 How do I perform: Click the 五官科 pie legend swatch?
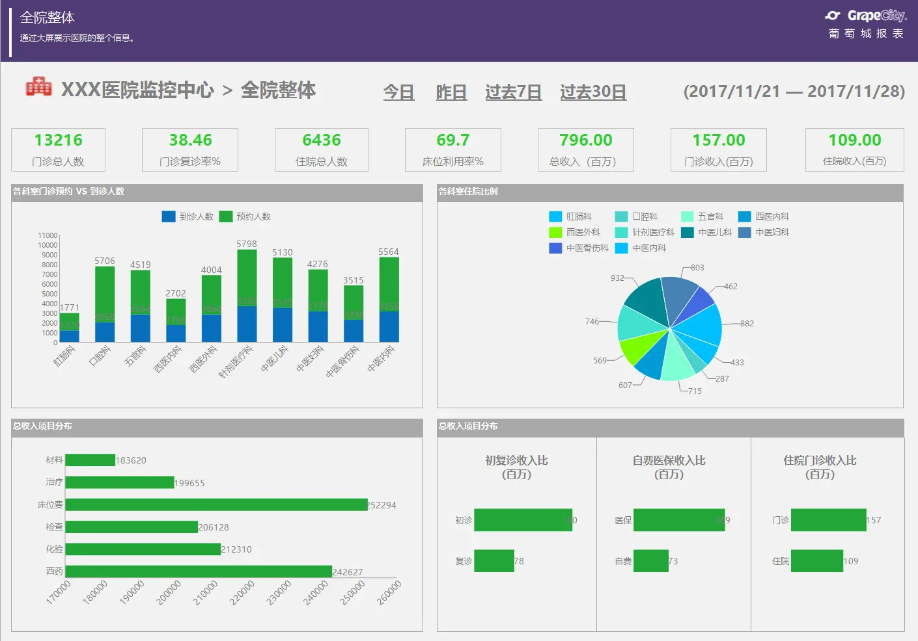688,216
